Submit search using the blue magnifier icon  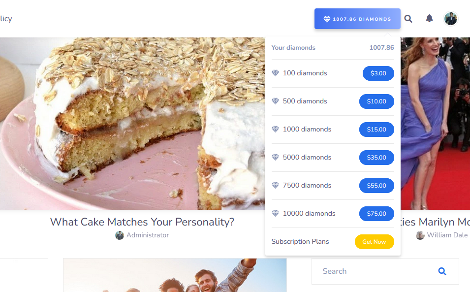[442, 271]
